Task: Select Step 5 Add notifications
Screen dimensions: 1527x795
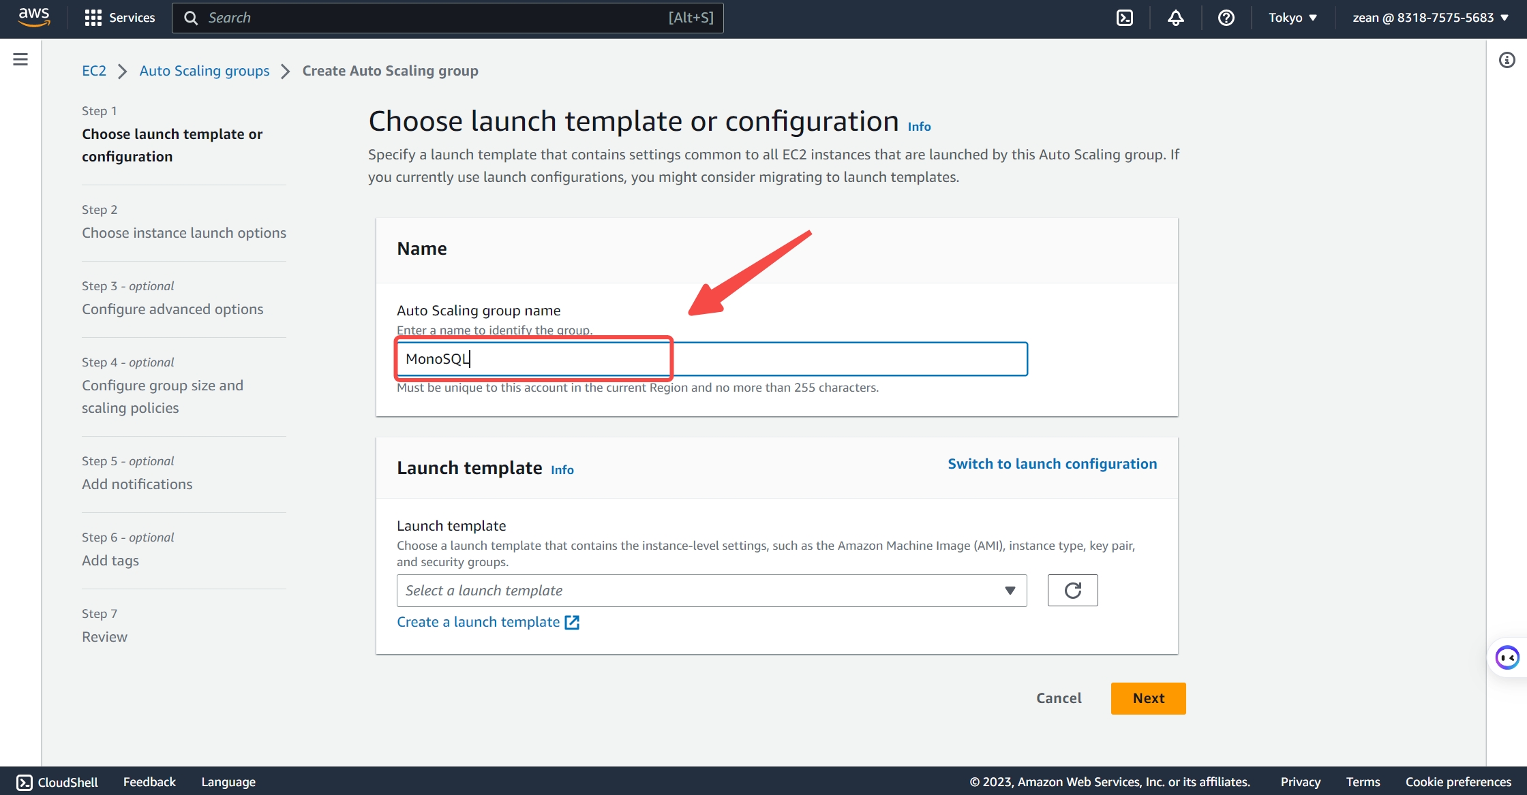Action: coord(137,484)
